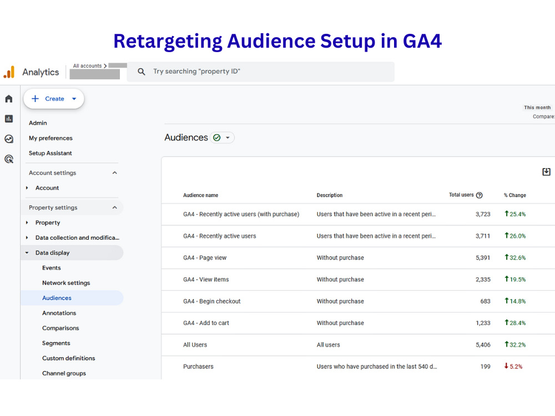Click the search magnifier icon

coord(141,72)
